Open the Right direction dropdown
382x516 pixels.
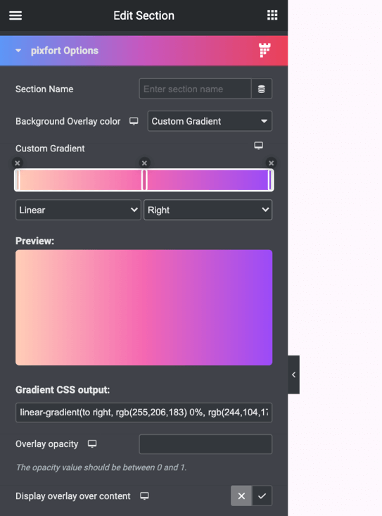[208, 210]
